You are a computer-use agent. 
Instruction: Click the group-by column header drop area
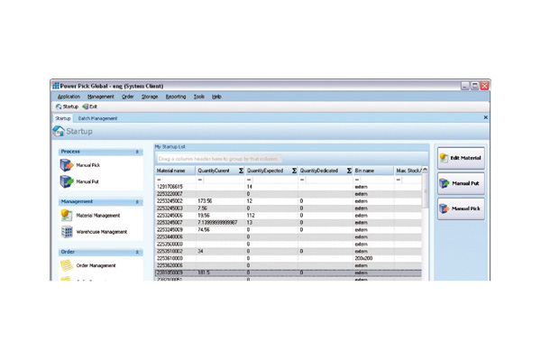coord(291,159)
